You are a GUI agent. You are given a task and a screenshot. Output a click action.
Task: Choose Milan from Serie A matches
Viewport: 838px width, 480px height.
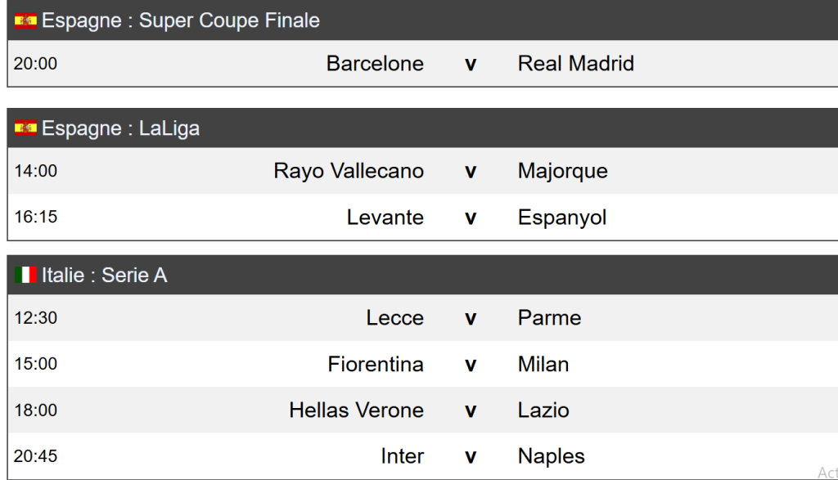tap(543, 364)
